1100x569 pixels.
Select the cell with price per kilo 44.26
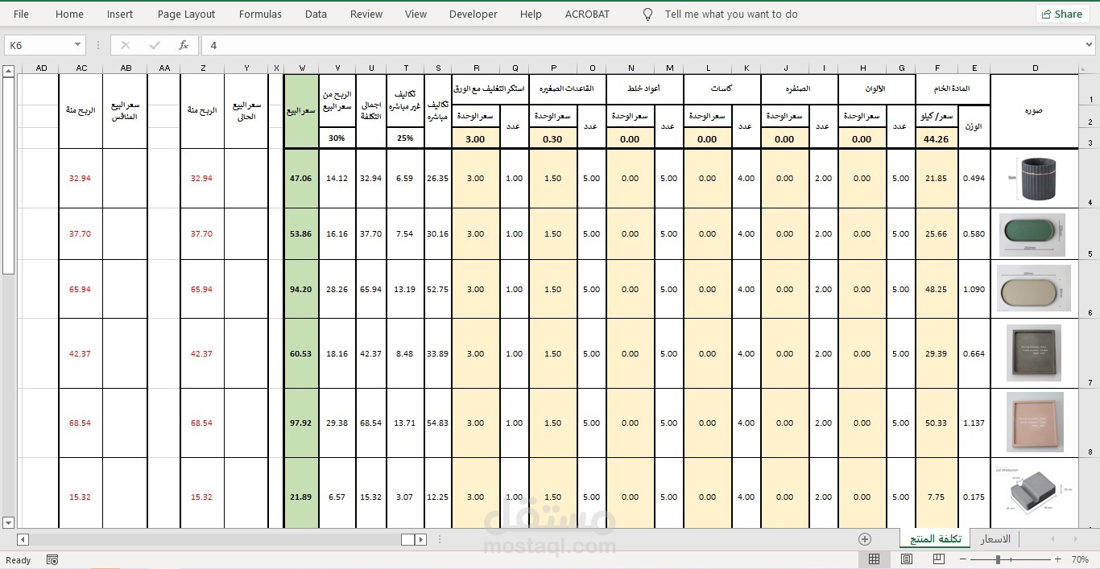pyautogui.click(x=937, y=138)
